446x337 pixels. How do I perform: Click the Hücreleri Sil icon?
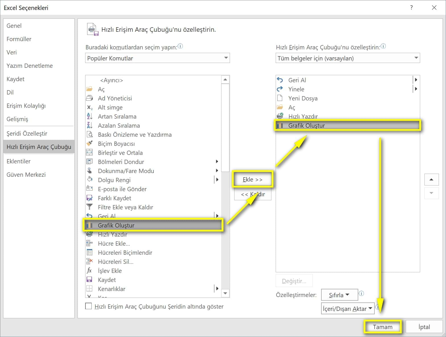pyautogui.click(x=89, y=262)
